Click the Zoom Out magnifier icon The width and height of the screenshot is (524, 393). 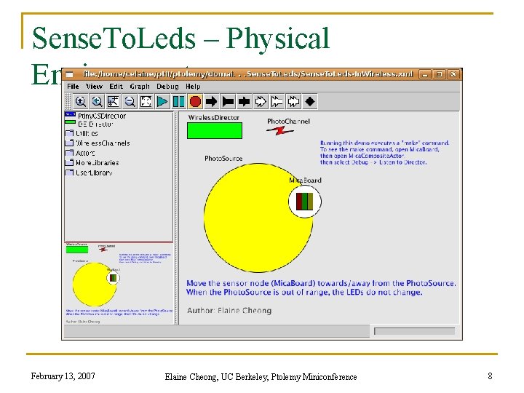coord(130,102)
